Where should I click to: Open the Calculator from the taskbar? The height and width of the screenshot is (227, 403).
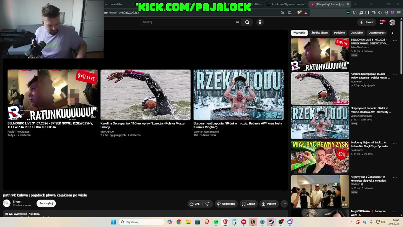tap(234, 222)
